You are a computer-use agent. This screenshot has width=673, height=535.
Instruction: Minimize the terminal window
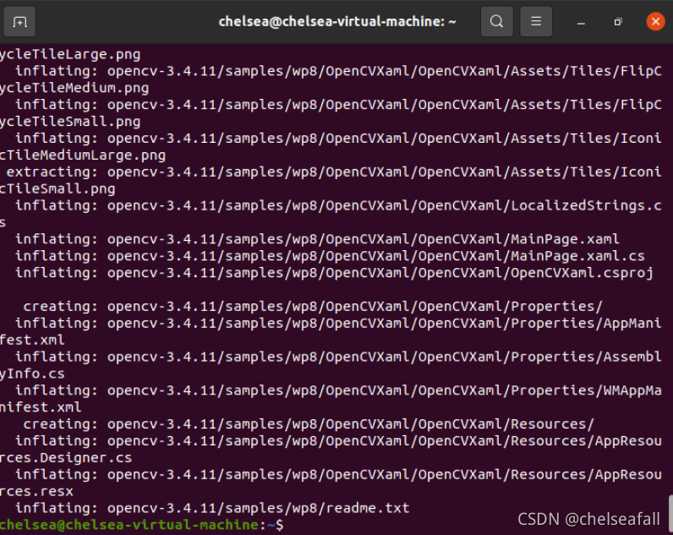[x=581, y=22]
